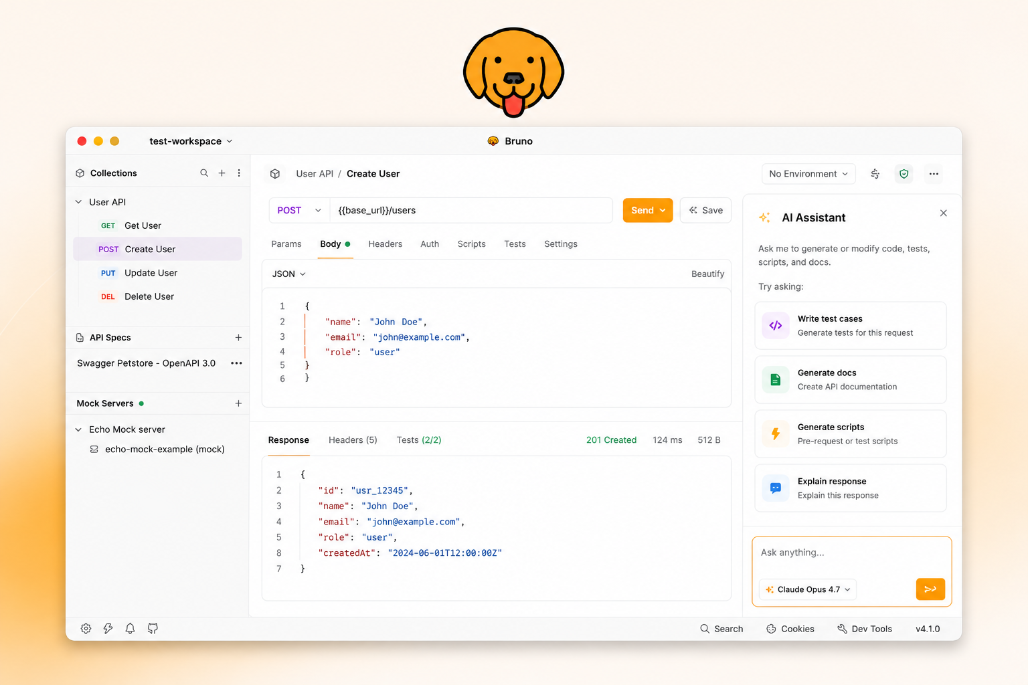Click the User API breadcrumb link

315,174
